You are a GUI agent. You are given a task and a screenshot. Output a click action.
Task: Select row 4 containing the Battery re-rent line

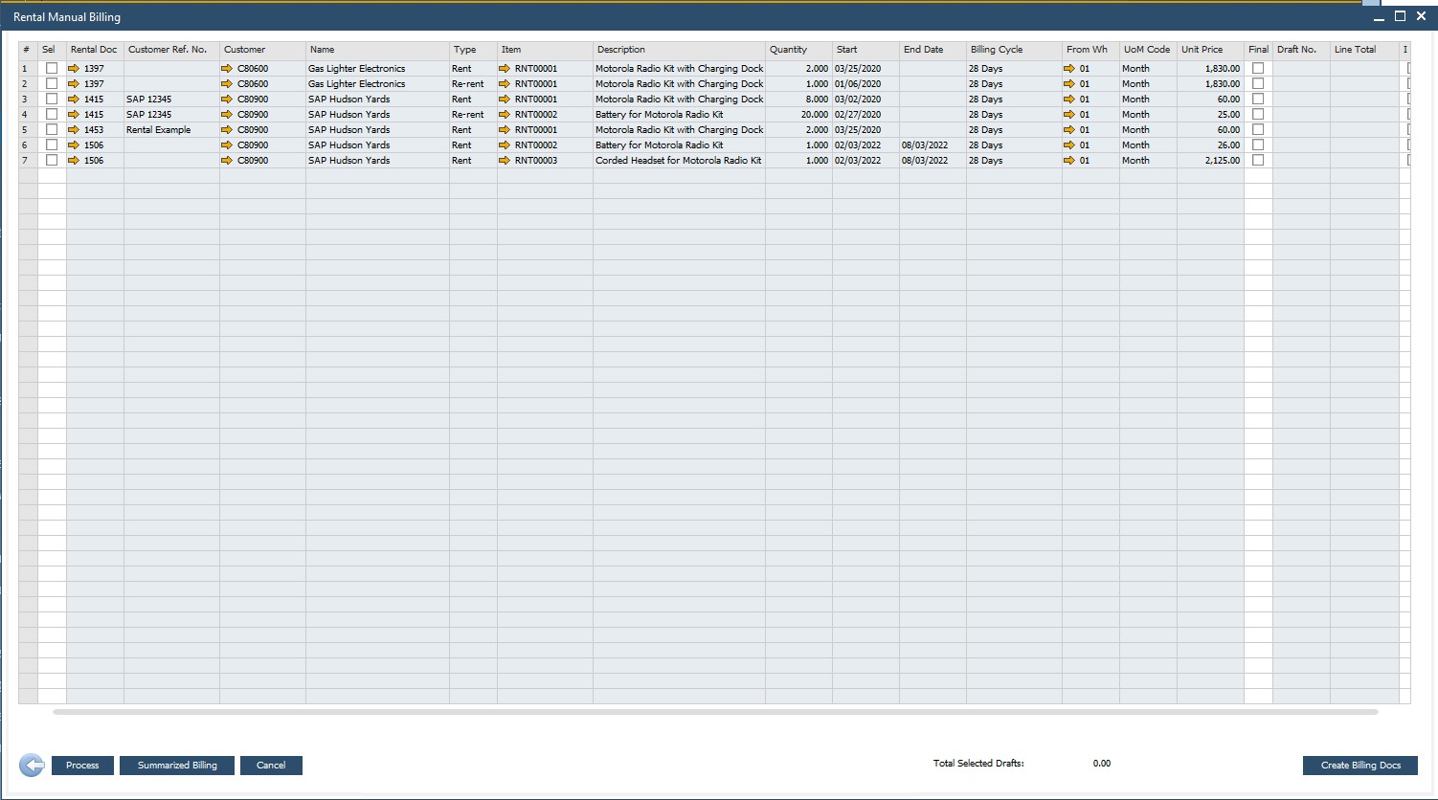pos(24,114)
